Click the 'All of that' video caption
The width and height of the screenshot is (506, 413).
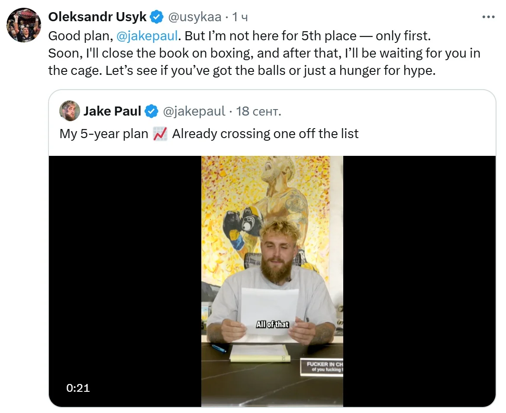[272, 324]
